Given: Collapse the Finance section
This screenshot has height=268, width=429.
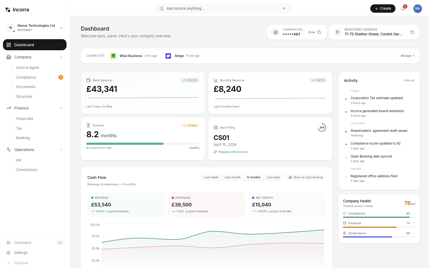Looking at the screenshot, I should (61, 108).
